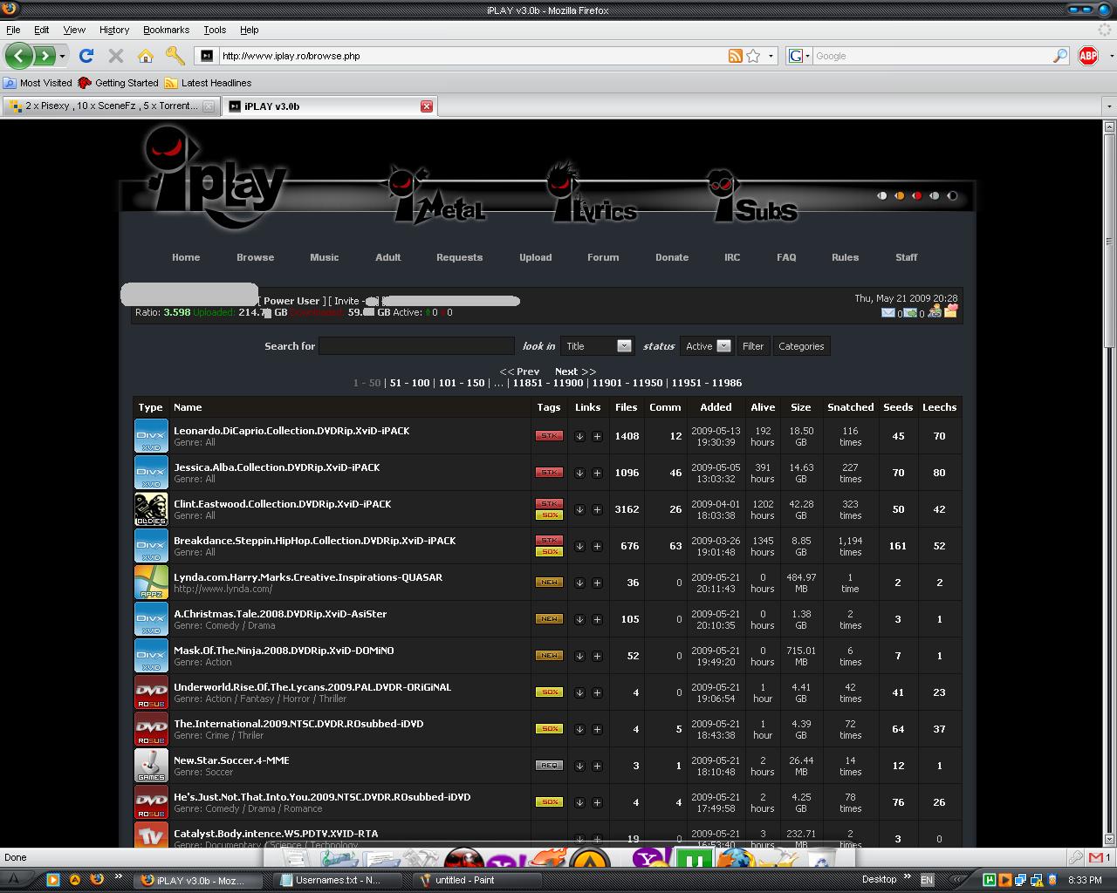Open the Requests navigation link
Image resolution: width=1117 pixels, height=893 pixels.
(x=459, y=257)
